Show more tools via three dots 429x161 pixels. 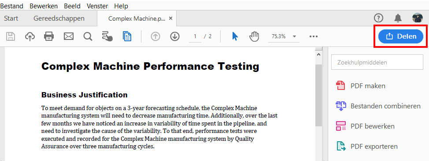tap(314, 36)
